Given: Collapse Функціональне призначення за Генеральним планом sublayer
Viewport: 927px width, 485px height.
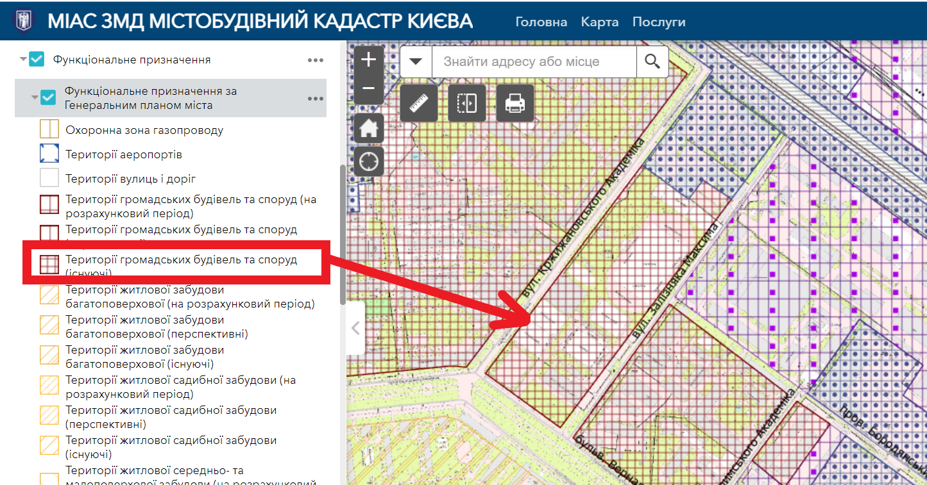Looking at the screenshot, I should [x=35, y=97].
